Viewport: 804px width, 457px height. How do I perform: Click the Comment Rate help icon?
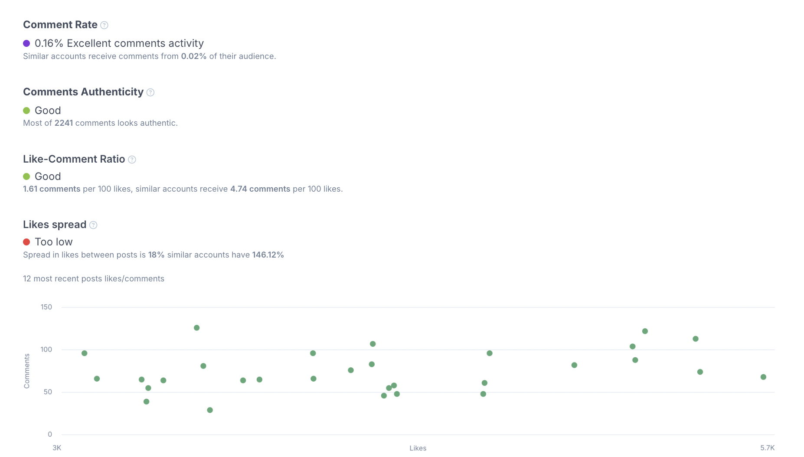(x=104, y=25)
